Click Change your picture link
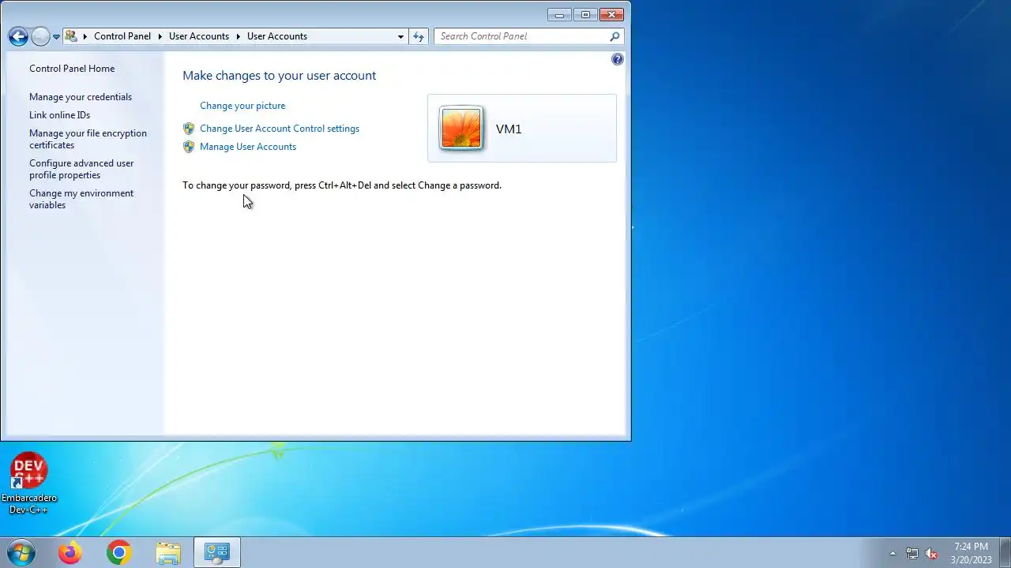This screenshot has height=568, width=1011. pyautogui.click(x=242, y=106)
